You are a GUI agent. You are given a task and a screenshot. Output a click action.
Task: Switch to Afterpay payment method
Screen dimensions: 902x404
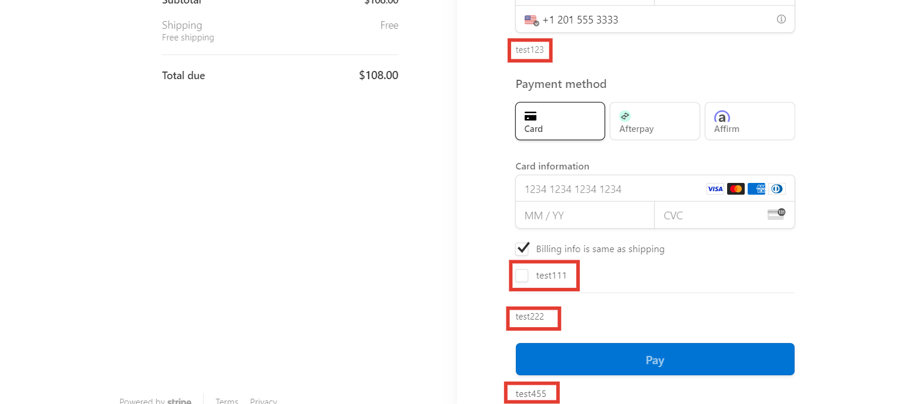tap(654, 121)
